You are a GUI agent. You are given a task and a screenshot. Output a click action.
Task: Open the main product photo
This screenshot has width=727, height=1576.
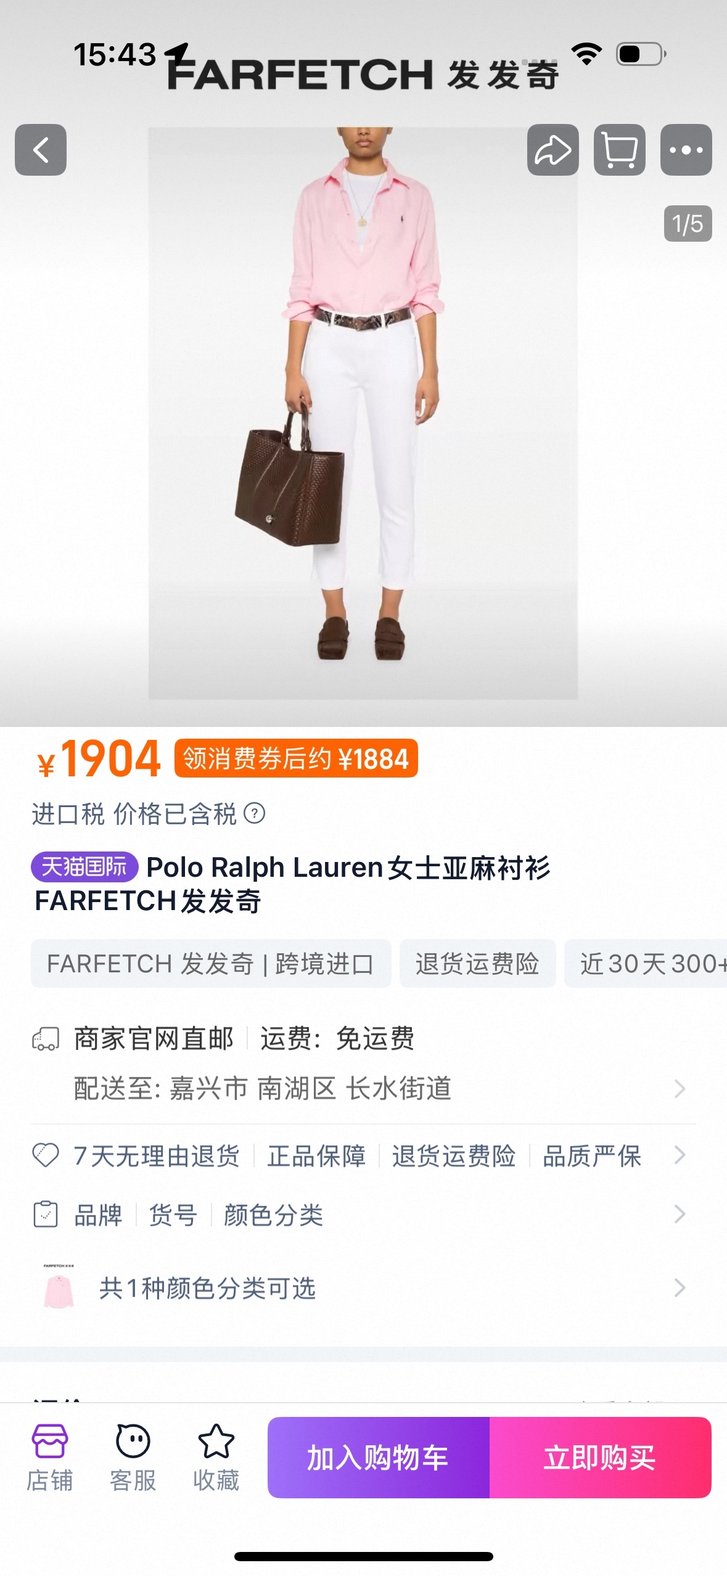tap(363, 413)
